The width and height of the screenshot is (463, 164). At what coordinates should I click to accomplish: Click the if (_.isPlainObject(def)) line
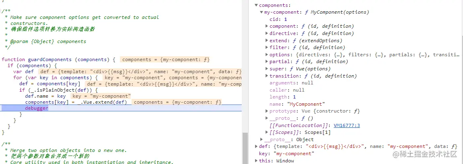[x=58, y=90]
